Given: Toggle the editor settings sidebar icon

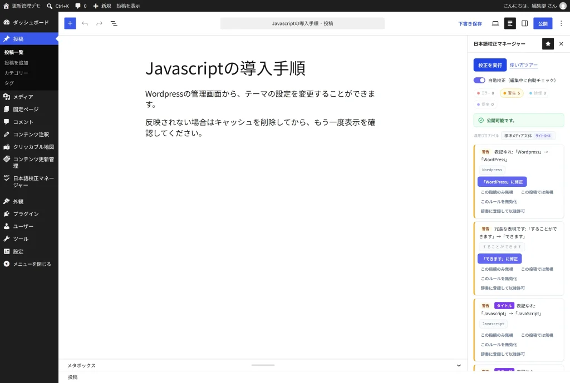Looking at the screenshot, I should coord(524,23).
